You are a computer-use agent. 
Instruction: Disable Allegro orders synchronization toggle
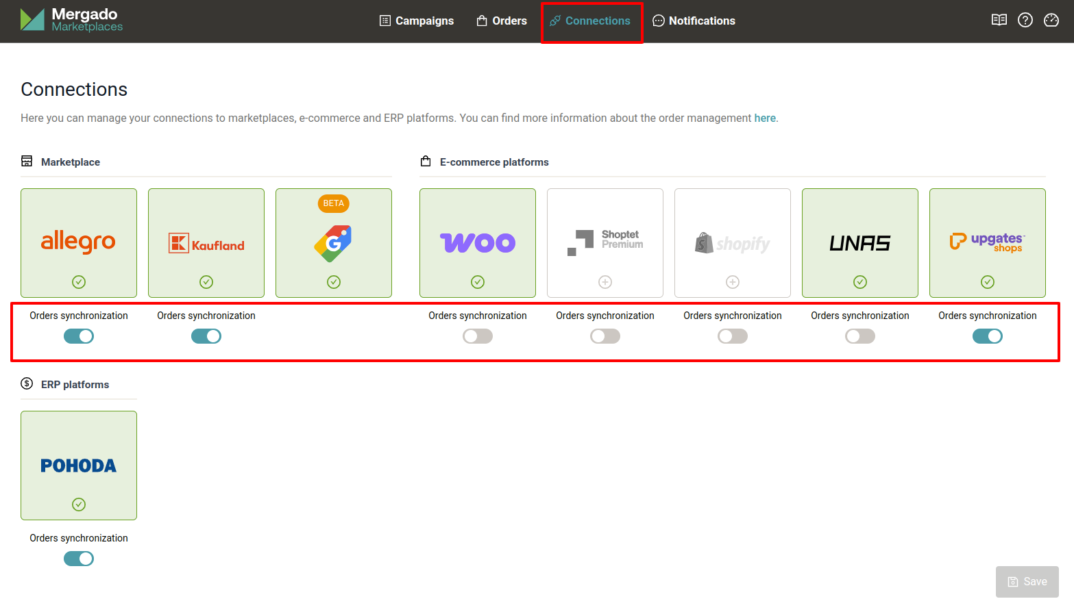(79, 336)
